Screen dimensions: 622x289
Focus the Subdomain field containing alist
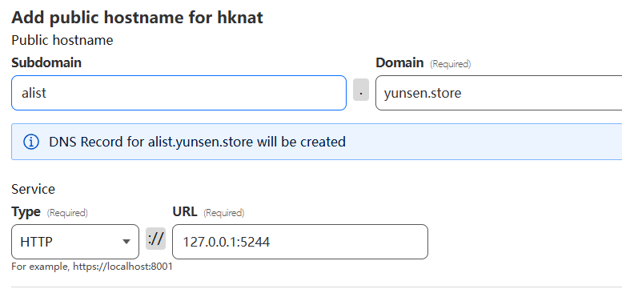pos(179,93)
